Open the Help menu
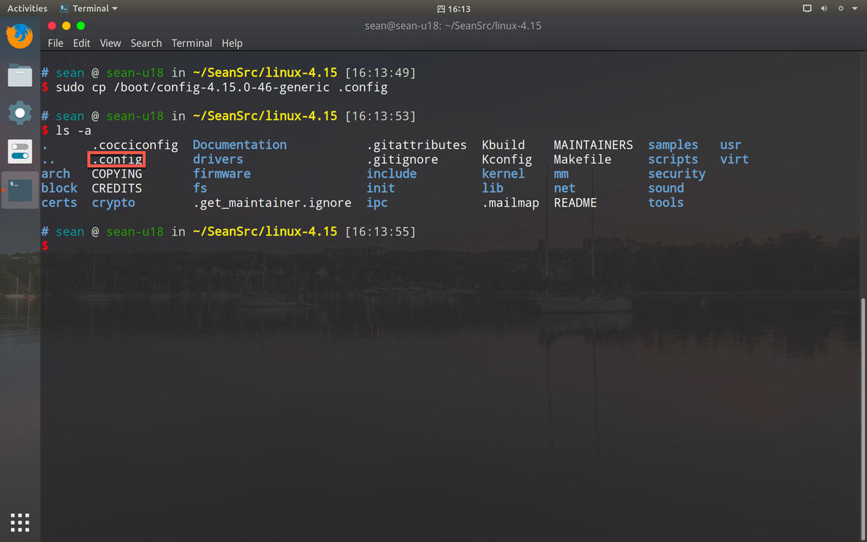The image size is (867, 542). [x=231, y=43]
